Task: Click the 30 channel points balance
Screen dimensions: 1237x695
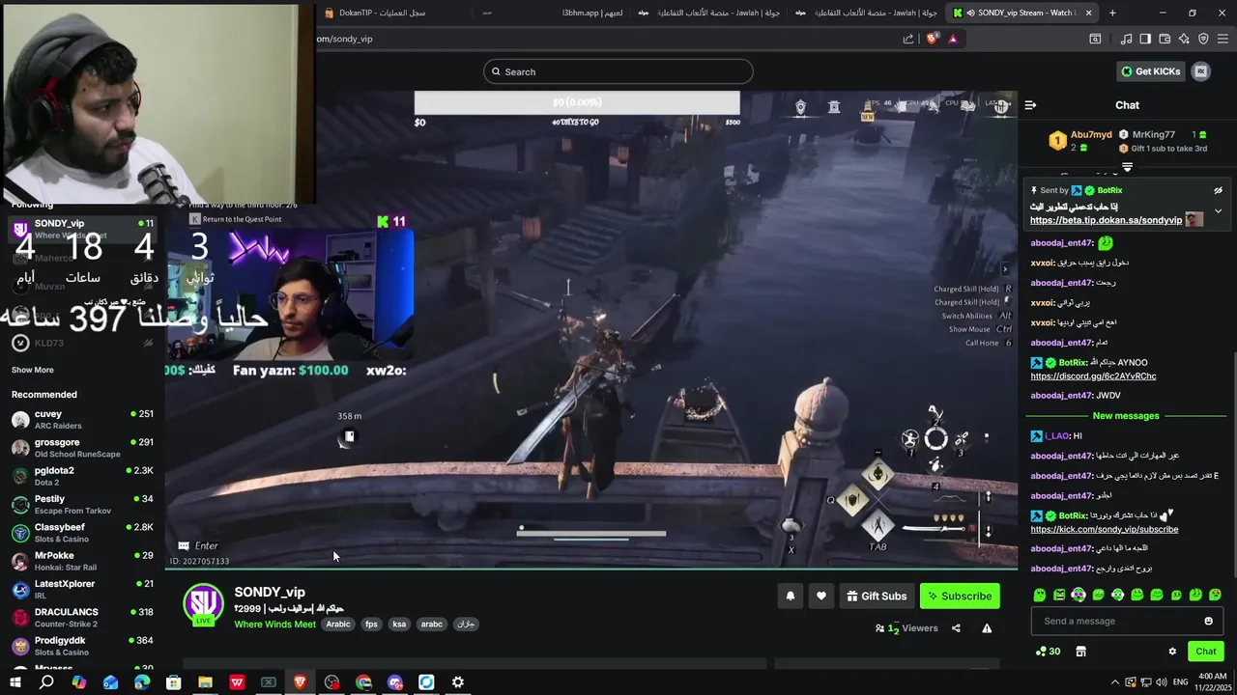Action: [x=1048, y=652]
